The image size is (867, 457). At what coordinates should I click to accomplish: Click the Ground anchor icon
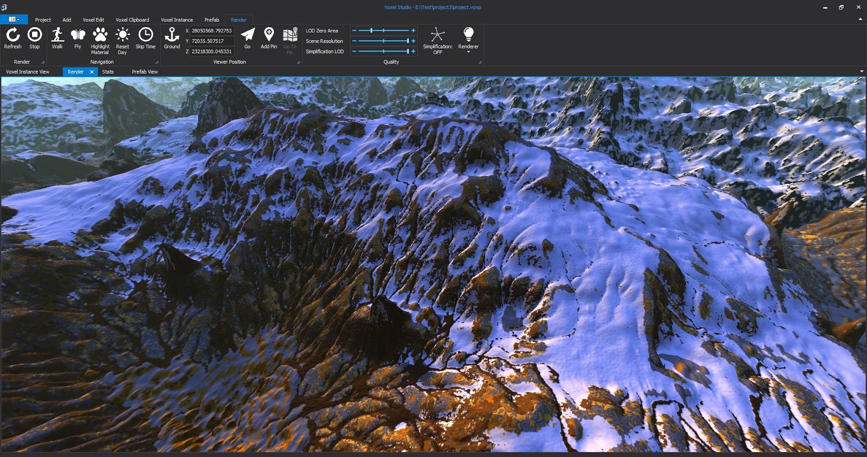(172, 35)
